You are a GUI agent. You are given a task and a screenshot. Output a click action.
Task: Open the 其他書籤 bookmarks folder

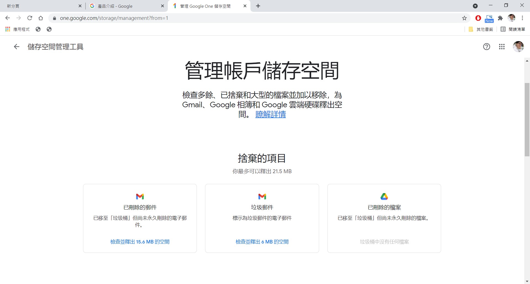pos(481,29)
